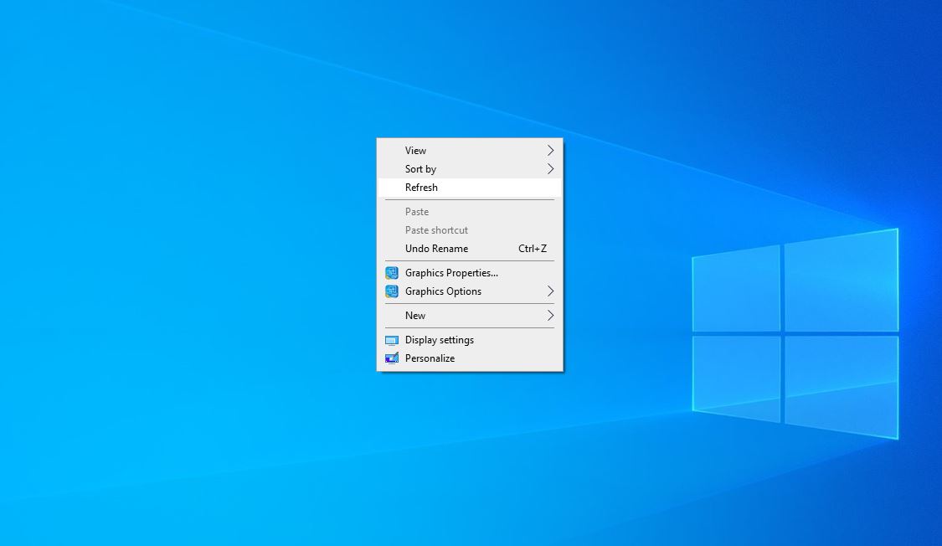The height and width of the screenshot is (546, 942).
Task: Expand the arrow beside Sort by
Action: point(550,169)
